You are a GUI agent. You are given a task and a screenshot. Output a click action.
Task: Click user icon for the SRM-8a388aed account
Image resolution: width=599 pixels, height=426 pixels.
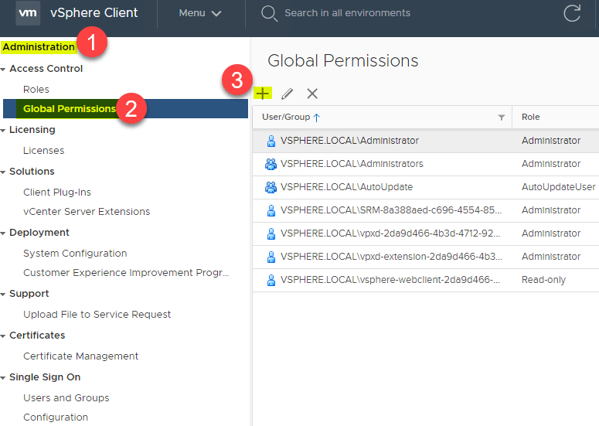pos(271,210)
